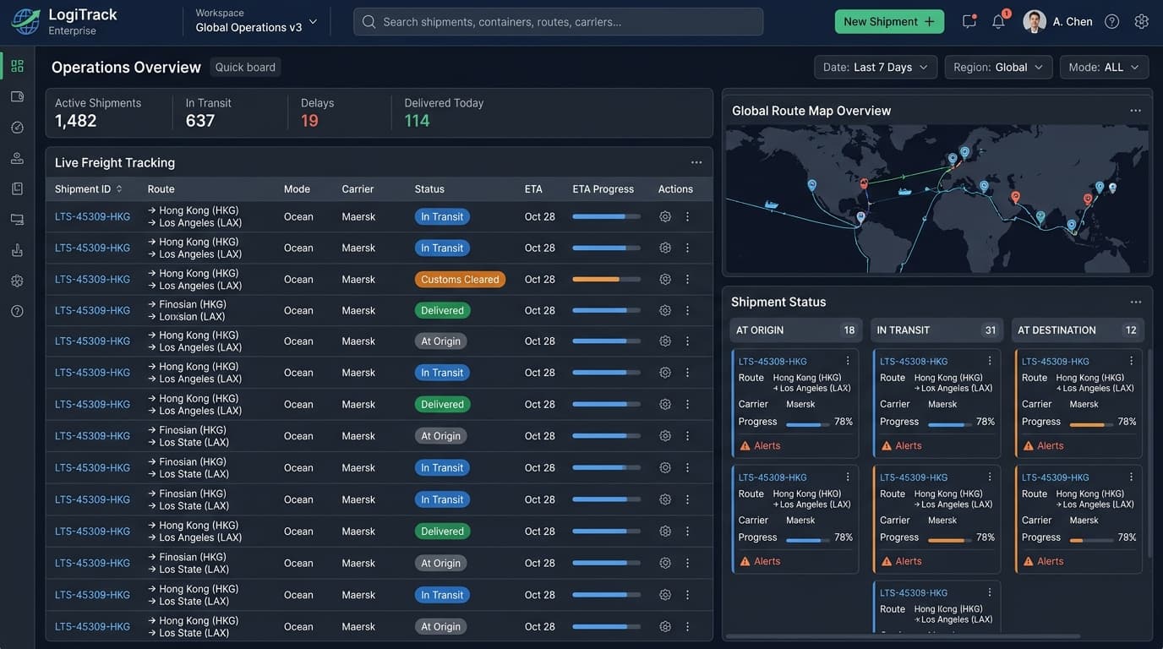Click the search shipments input field
This screenshot has width=1163, height=649.
[558, 21]
